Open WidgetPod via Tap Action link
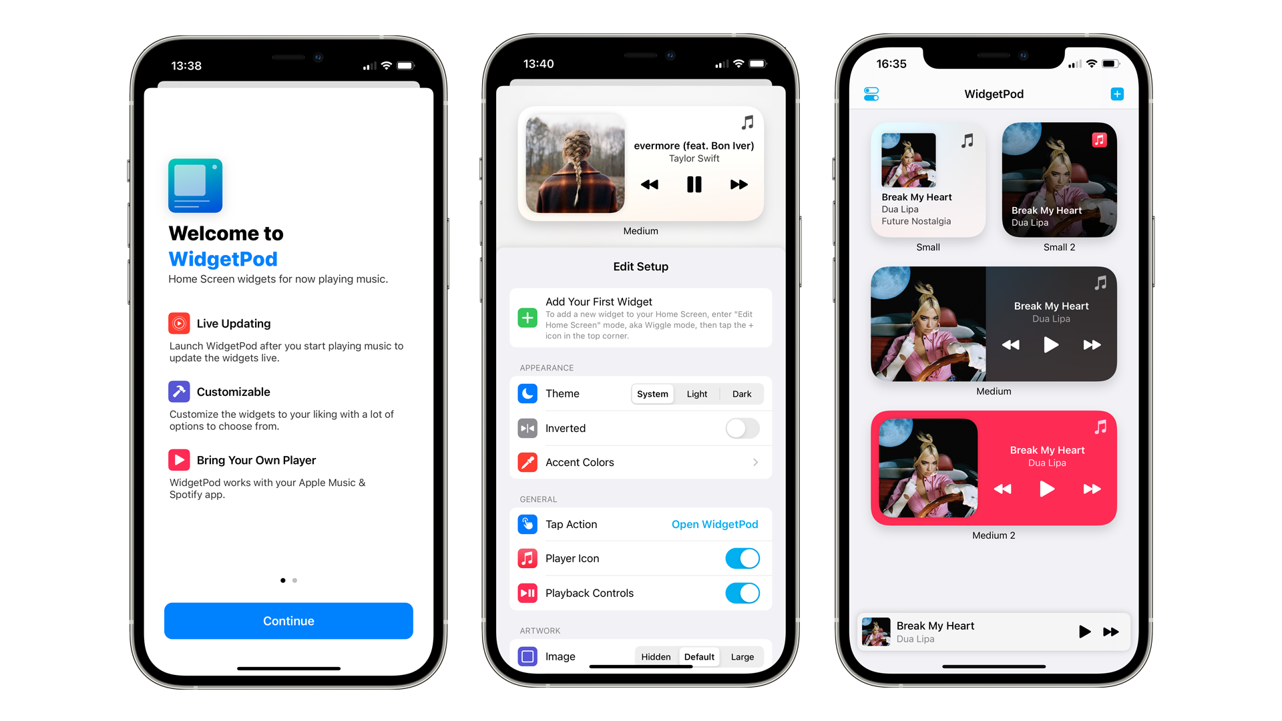 point(715,524)
